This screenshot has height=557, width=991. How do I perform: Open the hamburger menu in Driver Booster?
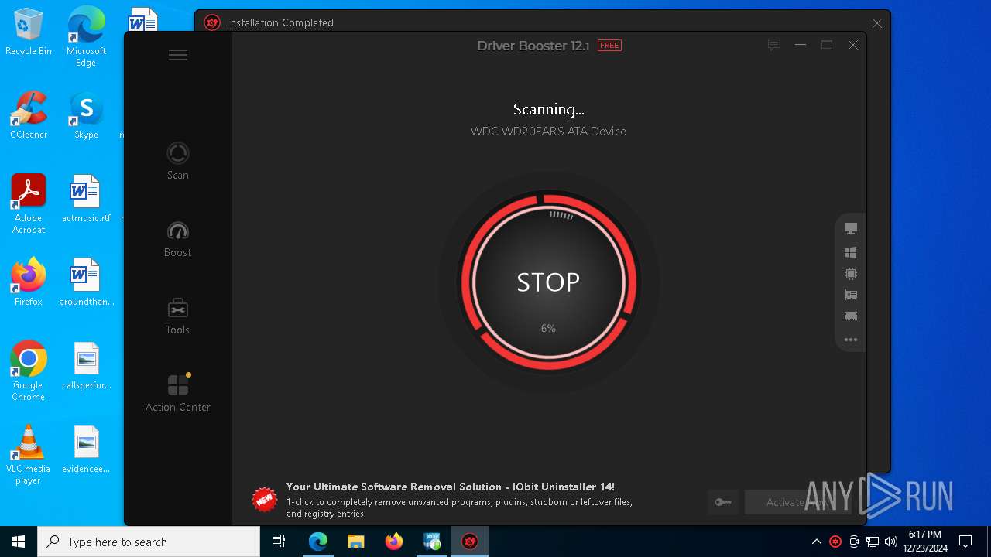coord(178,55)
